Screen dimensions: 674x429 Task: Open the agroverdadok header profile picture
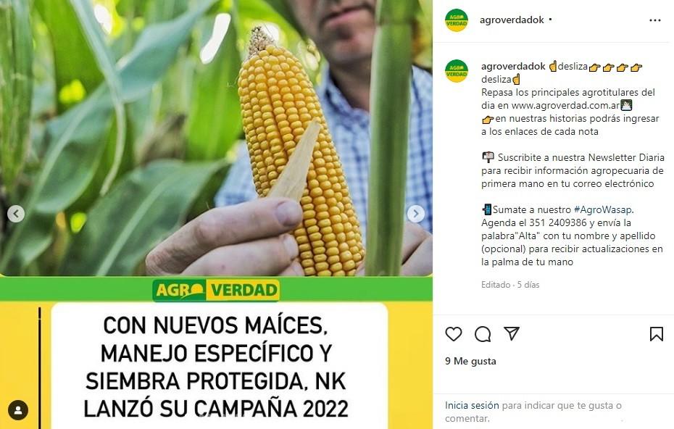457,20
